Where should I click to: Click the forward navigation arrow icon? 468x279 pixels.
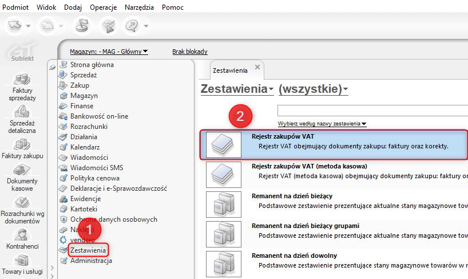(x=47, y=26)
